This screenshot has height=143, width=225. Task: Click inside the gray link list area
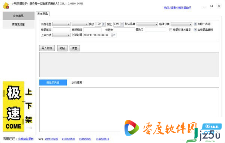[x=129, y=65]
